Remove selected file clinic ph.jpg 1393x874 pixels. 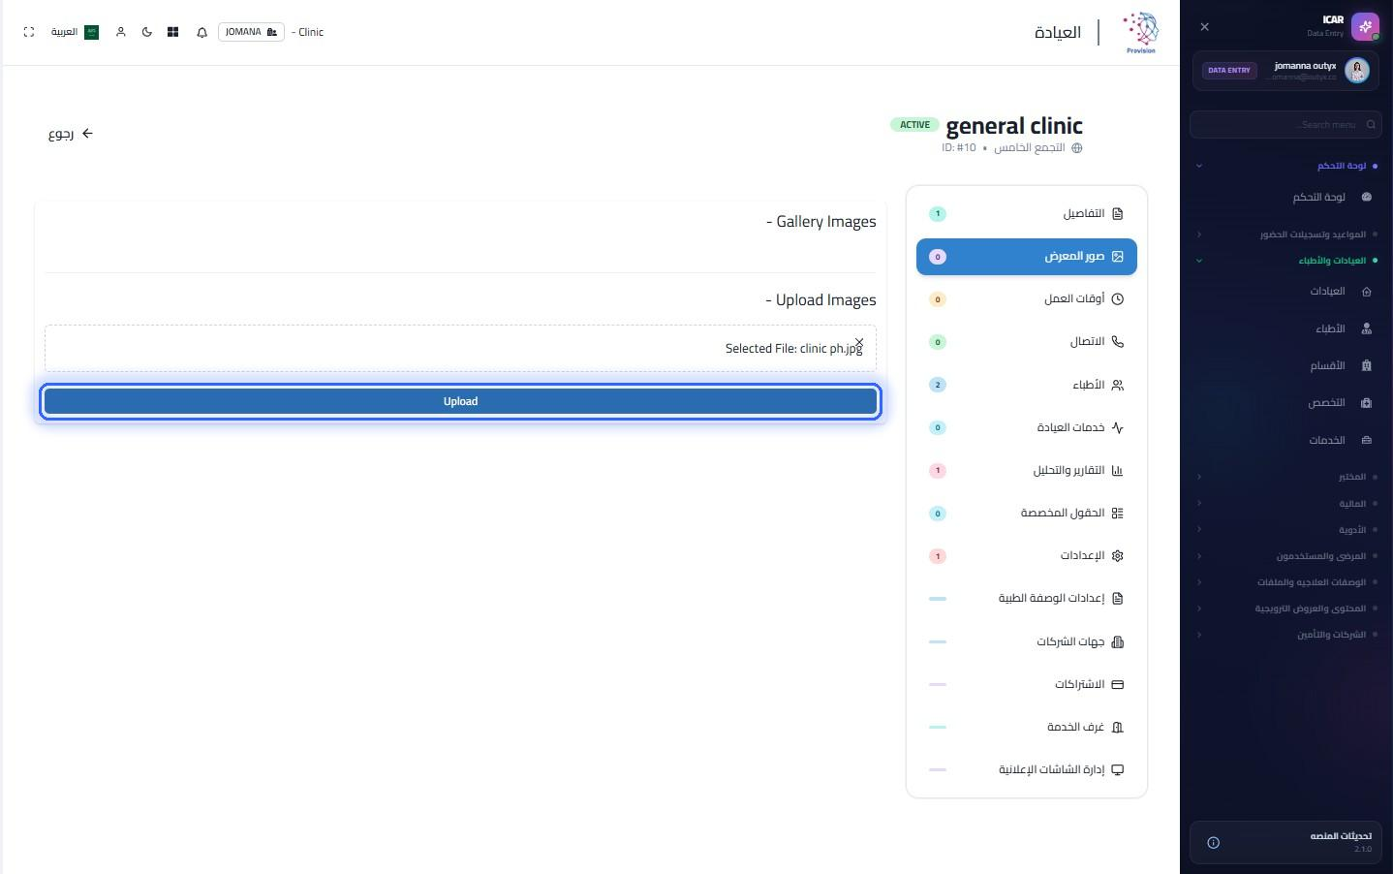(x=859, y=342)
